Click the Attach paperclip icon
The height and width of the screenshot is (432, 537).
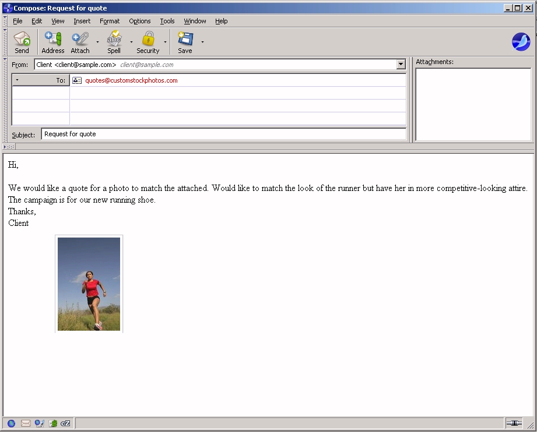click(80, 38)
